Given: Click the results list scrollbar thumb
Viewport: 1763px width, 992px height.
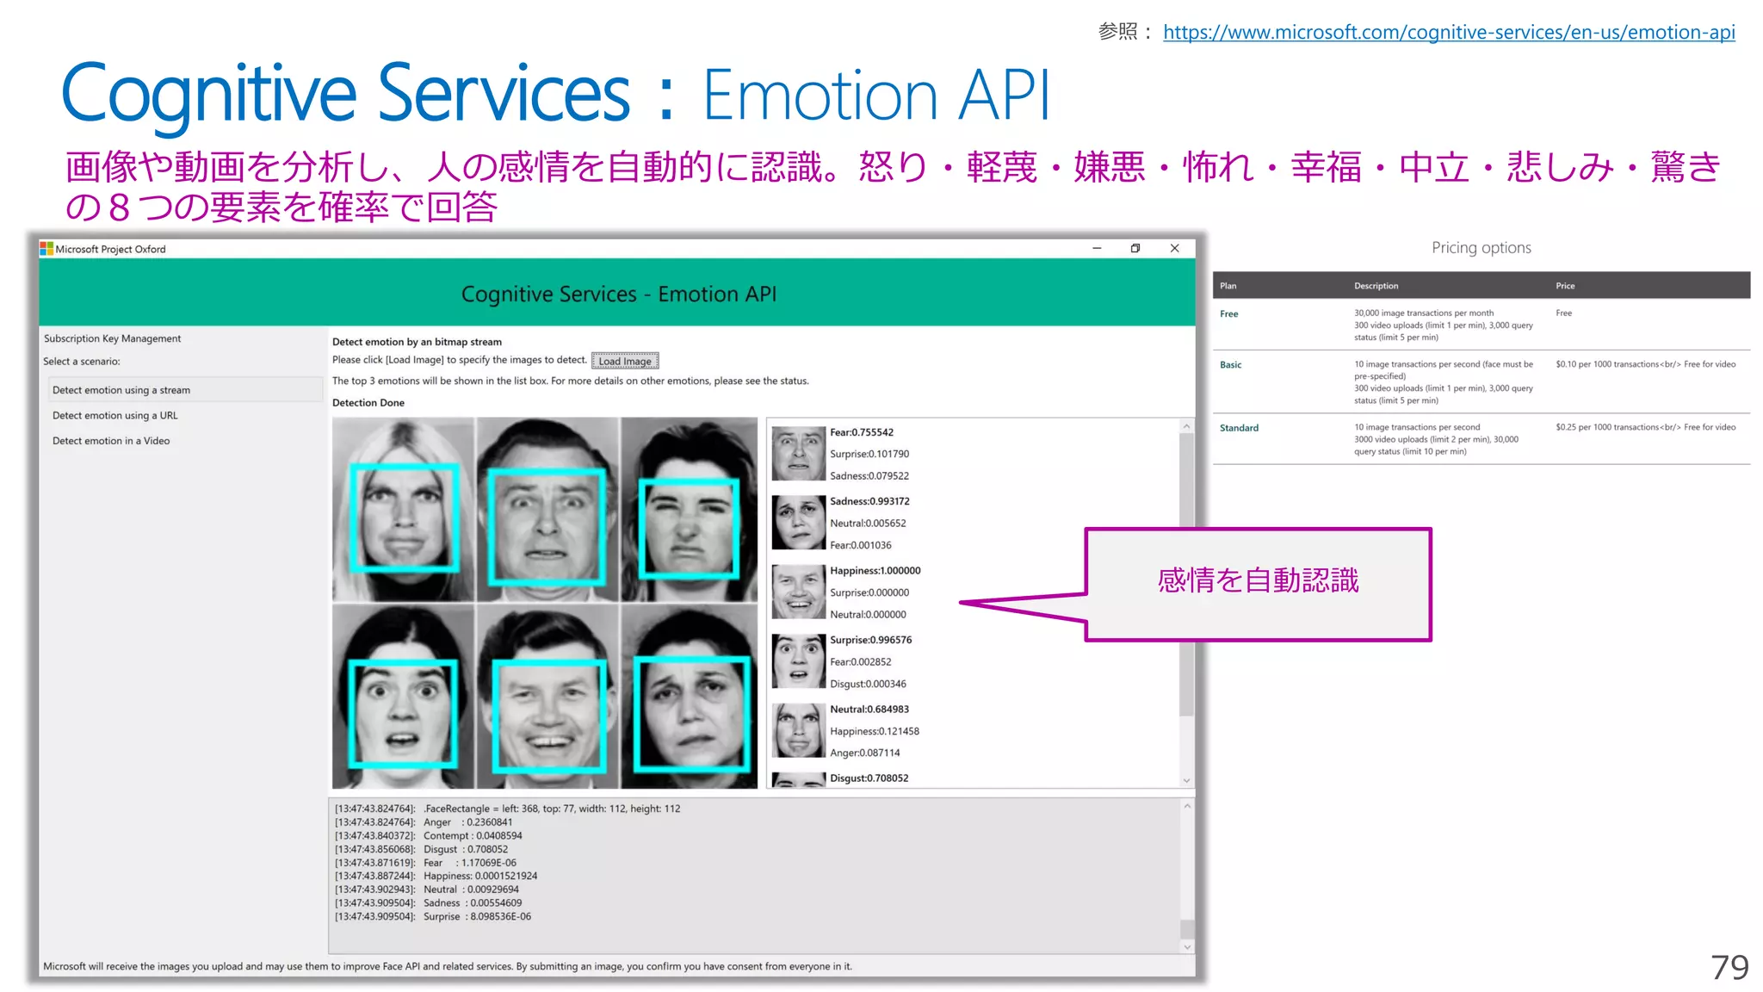Looking at the screenshot, I should point(1186,574).
